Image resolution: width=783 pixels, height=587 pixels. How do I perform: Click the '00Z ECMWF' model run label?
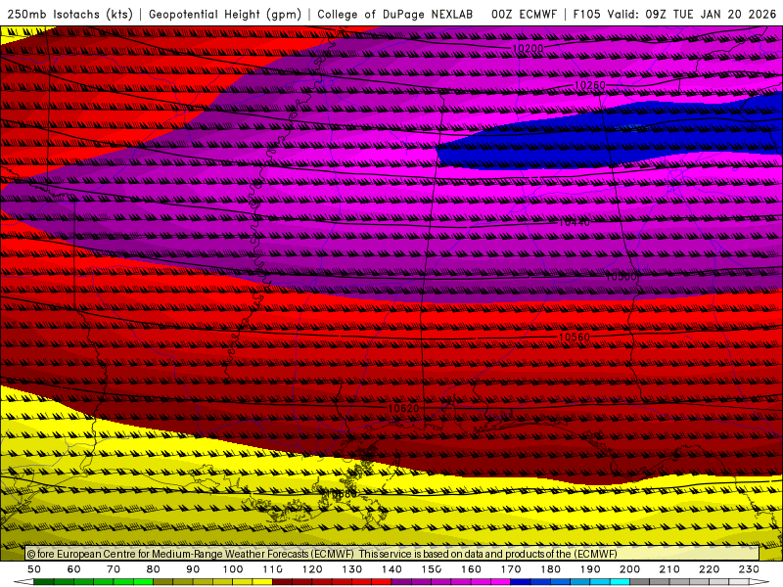coord(524,14)
